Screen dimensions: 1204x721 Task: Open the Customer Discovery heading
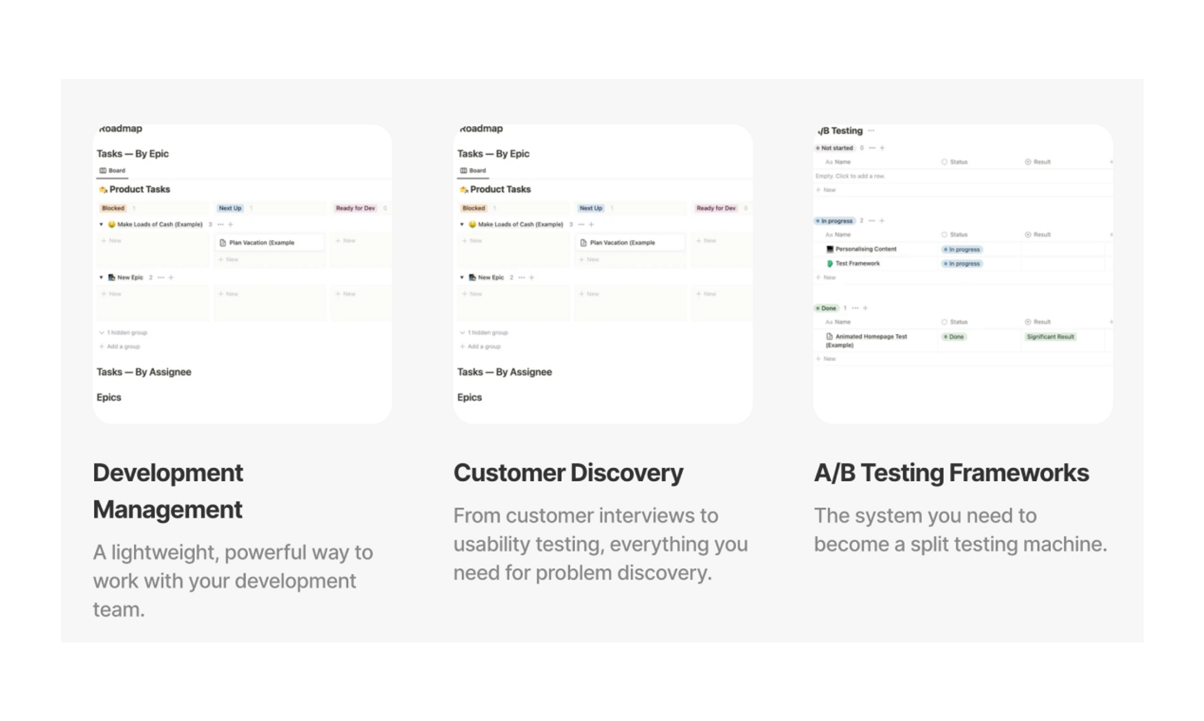tap(568, 473)
